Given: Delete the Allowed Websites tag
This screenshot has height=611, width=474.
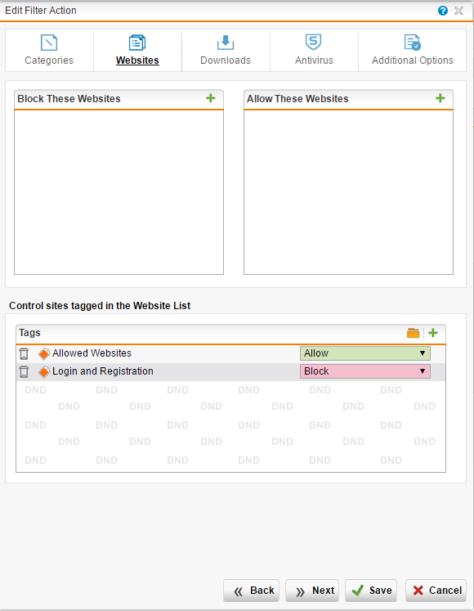Looking at the screenshot, I should 24,353.
